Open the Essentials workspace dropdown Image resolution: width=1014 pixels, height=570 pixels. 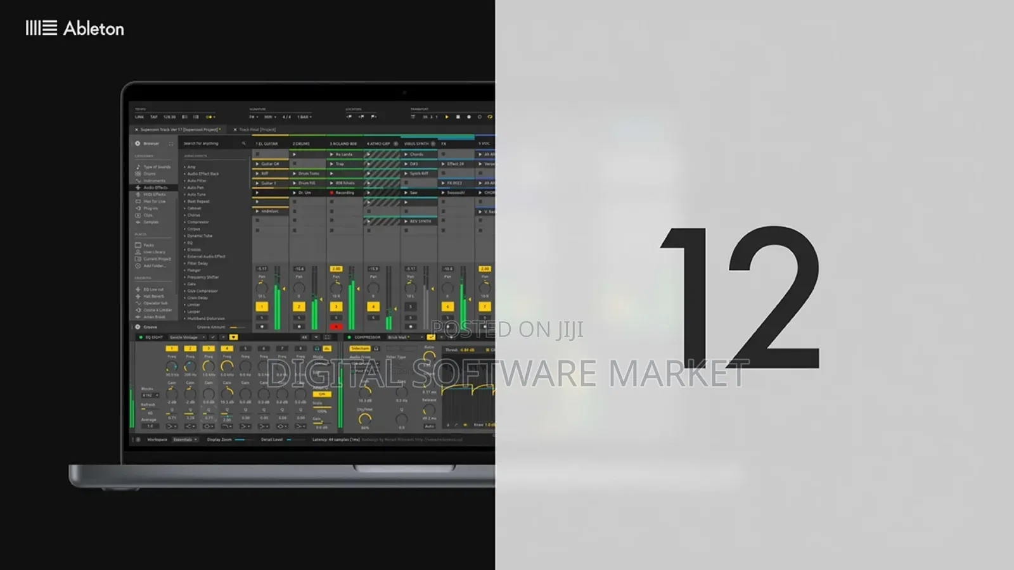(186, 440)
